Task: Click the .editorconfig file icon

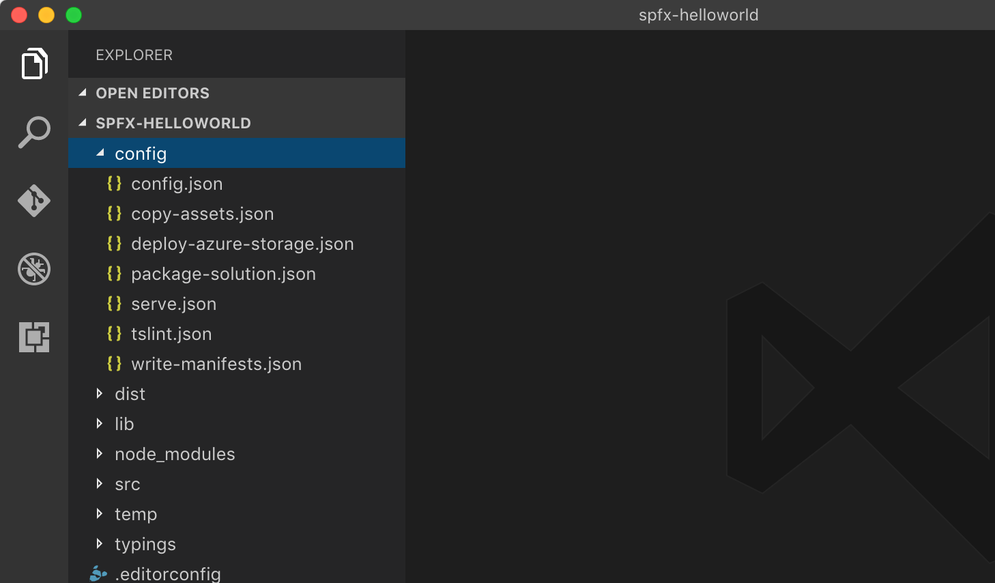Action: 99,574
